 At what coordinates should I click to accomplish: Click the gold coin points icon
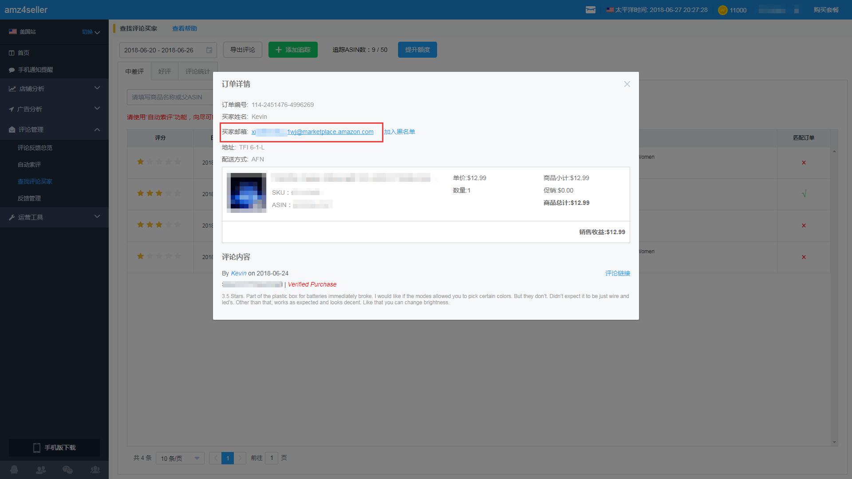pos(722,10)
